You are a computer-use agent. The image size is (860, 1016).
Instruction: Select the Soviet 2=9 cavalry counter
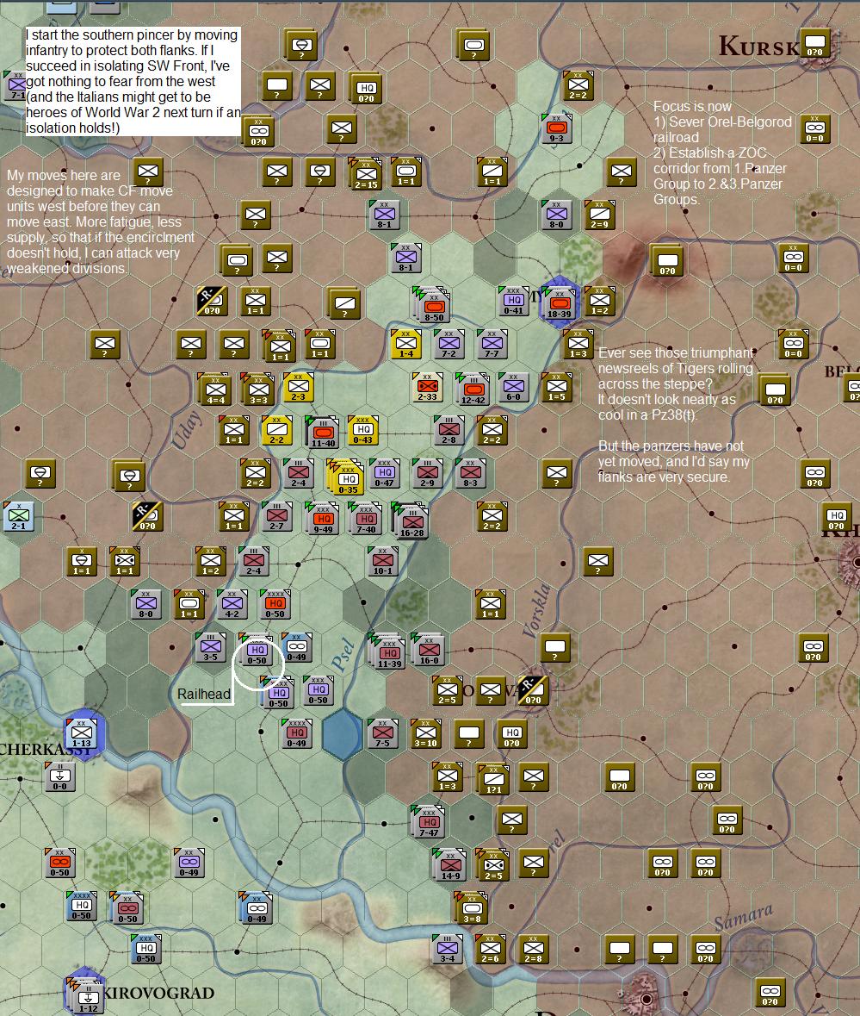[600, 215]
